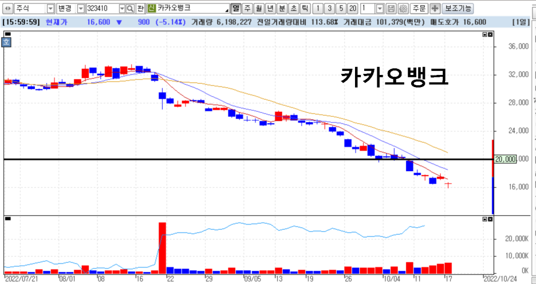Click the current price value 16,600
Screen dimensions: 536x284
click(98, 22)
